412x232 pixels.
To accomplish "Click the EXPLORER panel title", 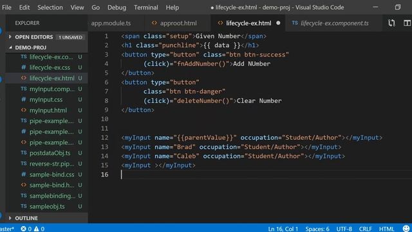I will (x=27, y=23).
